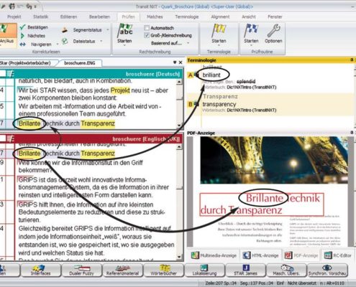Click the Eiffel Tower image in PDF preview
The width and height of the screenshot is (356, 287).
pos(274,160)
